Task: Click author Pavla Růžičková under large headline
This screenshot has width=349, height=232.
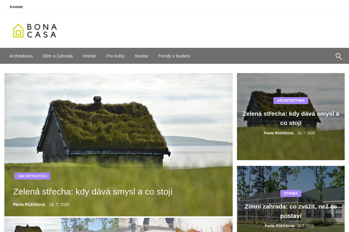Action: click(29, 204)
